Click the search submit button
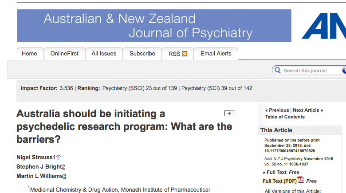 pos(344,71)
